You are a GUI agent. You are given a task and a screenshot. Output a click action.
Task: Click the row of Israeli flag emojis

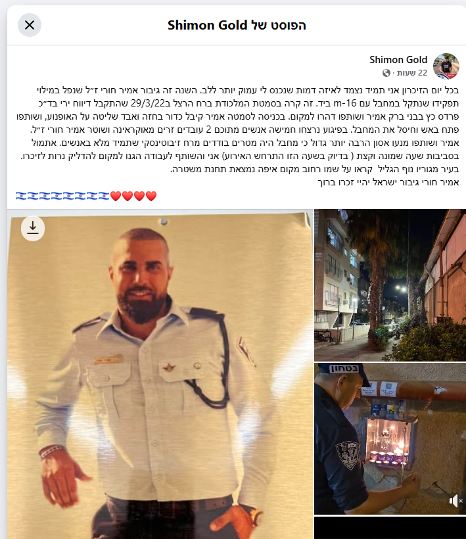[x=62, y=196]
